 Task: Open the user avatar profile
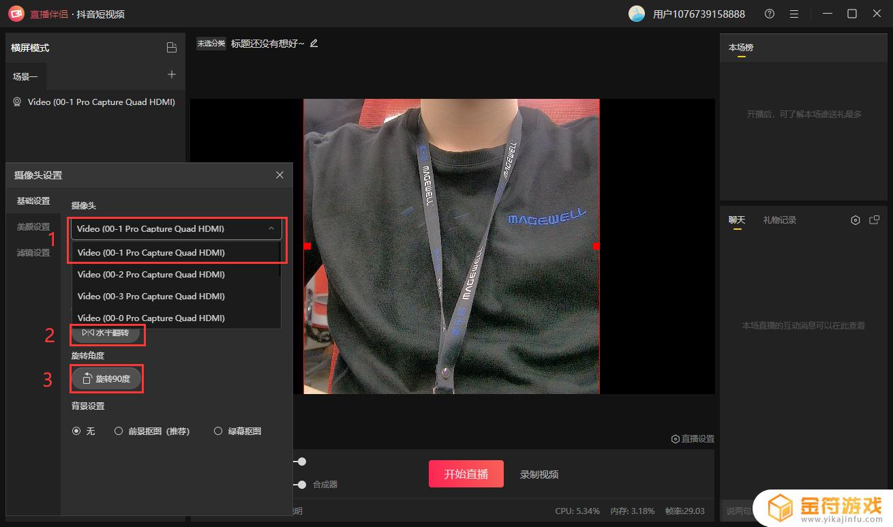tap(637, 14)
